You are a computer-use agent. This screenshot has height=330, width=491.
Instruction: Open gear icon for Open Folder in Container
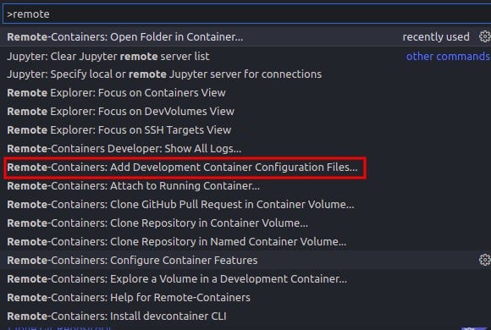(485, 36)
